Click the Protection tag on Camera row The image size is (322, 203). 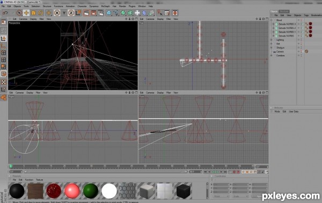tap(306, 51)
